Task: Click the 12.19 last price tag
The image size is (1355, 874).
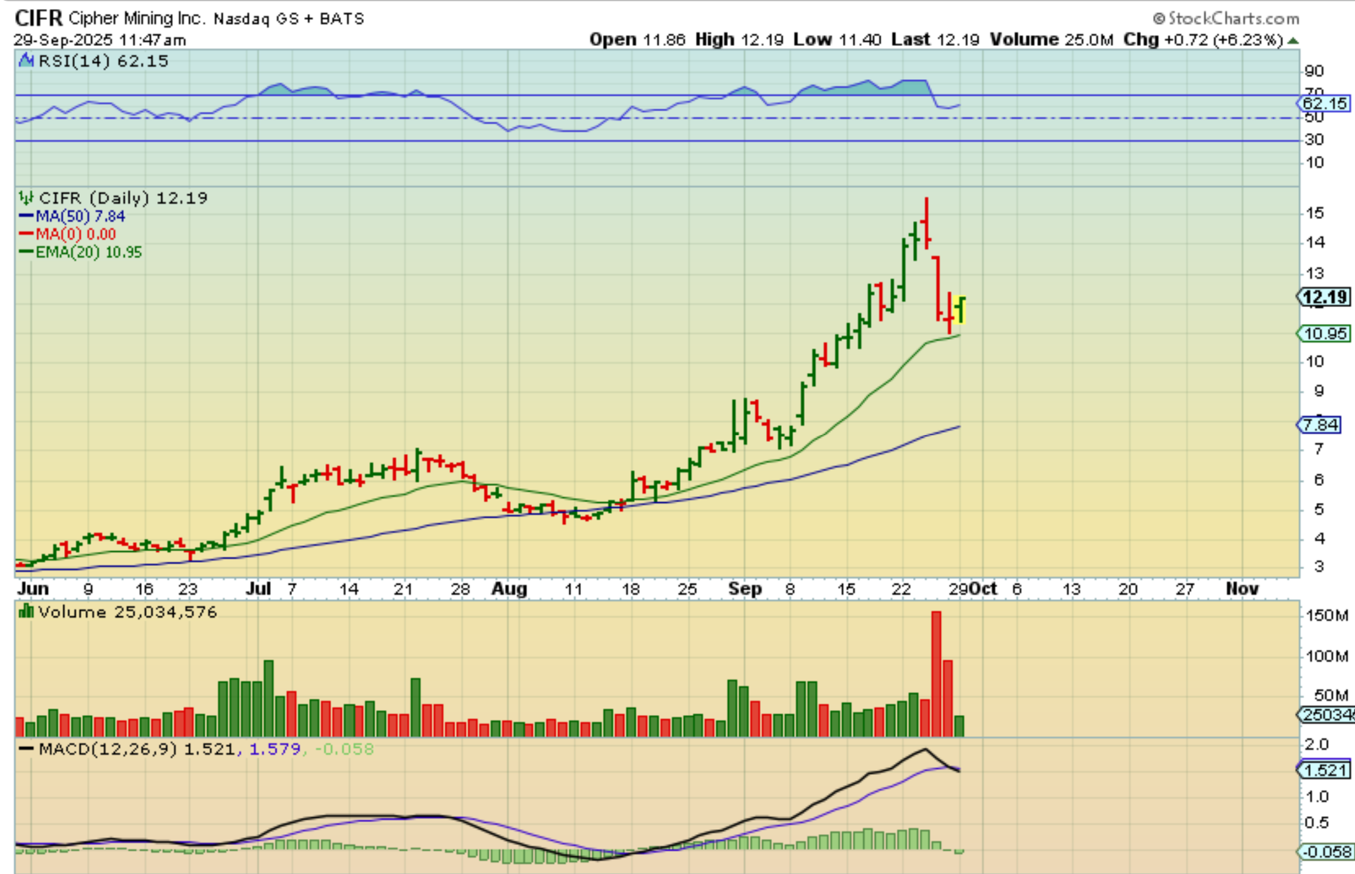Action: point(1324,297)
